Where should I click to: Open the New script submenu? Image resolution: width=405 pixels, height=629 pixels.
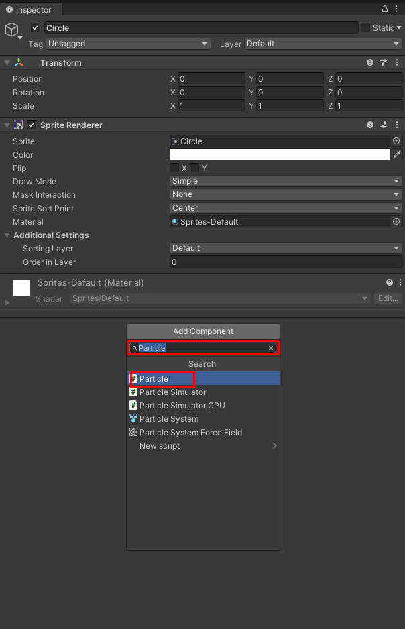tap(201, 446)
